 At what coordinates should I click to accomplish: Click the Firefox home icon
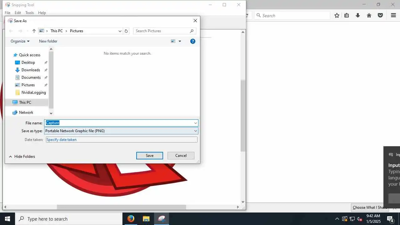369,15
